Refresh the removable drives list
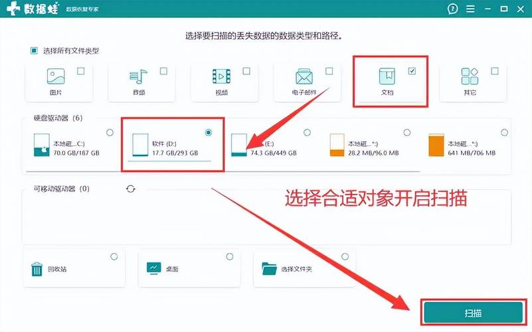The height and width of the screenshot is (332, 532). click(131, 189)
